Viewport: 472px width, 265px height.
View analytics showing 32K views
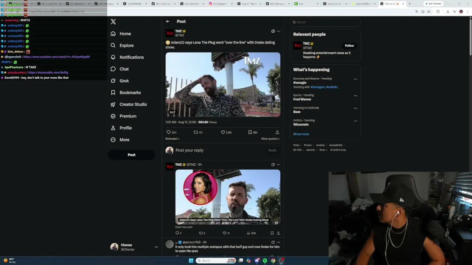pyautogui.click(x=251, y=233)
